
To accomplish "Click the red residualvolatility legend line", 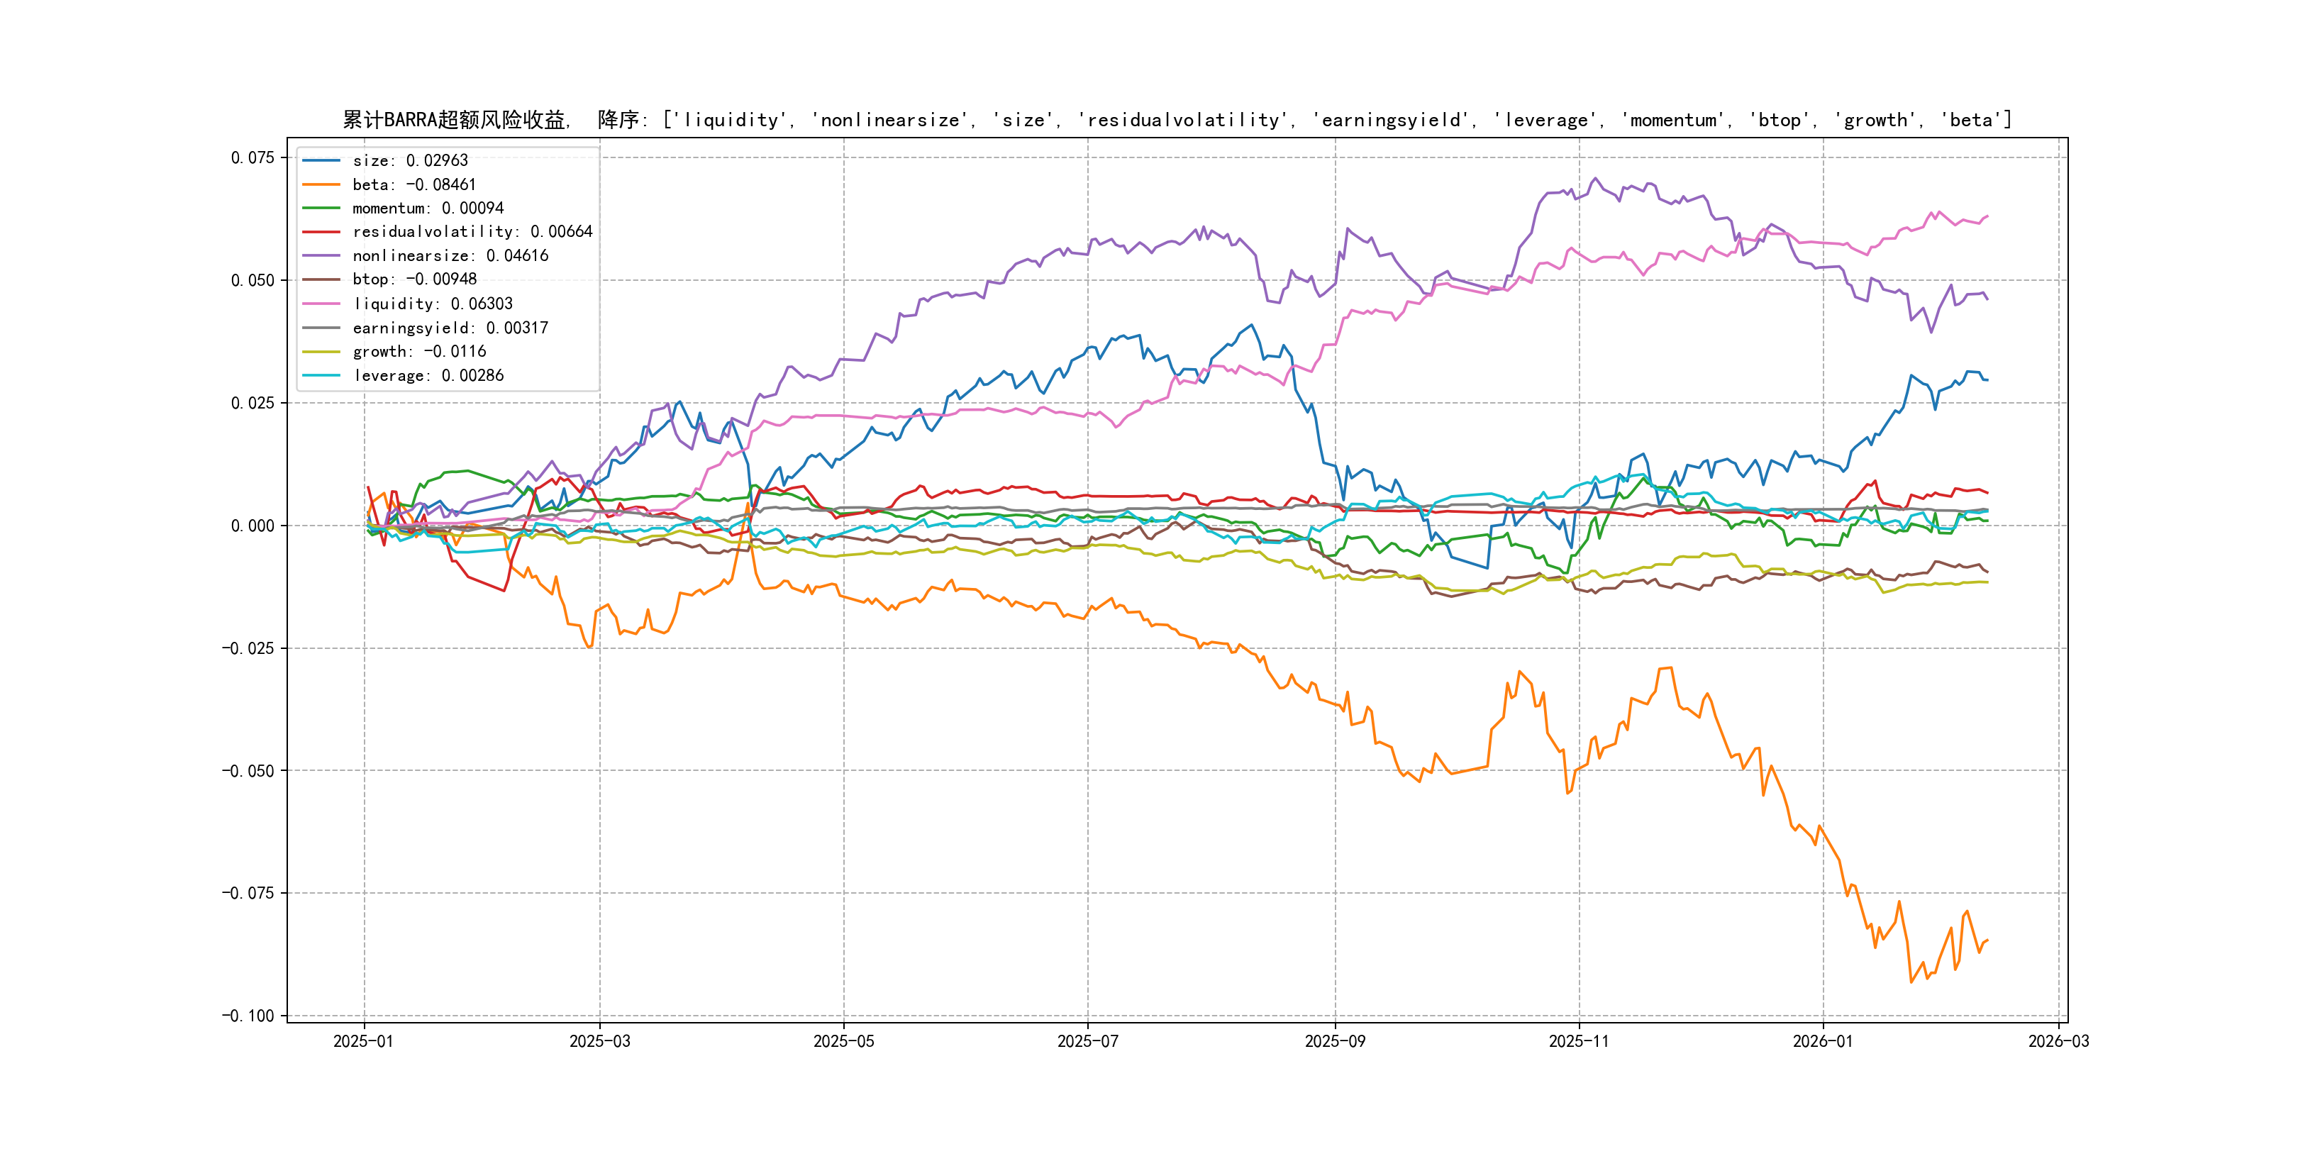I will [321, 232].
